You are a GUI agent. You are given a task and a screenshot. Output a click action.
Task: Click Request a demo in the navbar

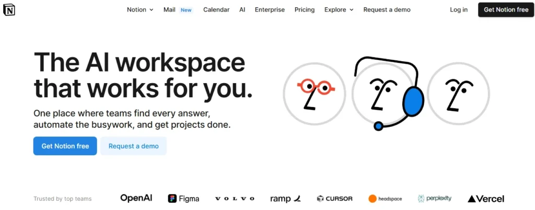point(387,10)
